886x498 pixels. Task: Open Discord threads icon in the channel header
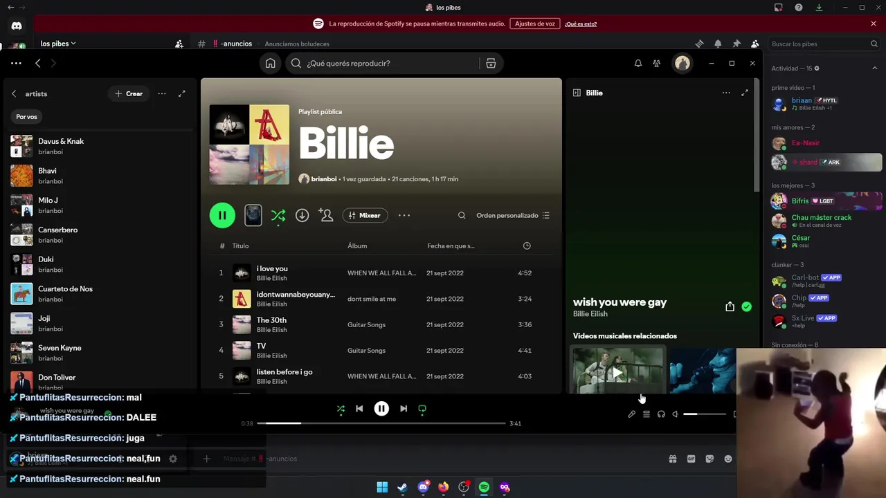699,44
